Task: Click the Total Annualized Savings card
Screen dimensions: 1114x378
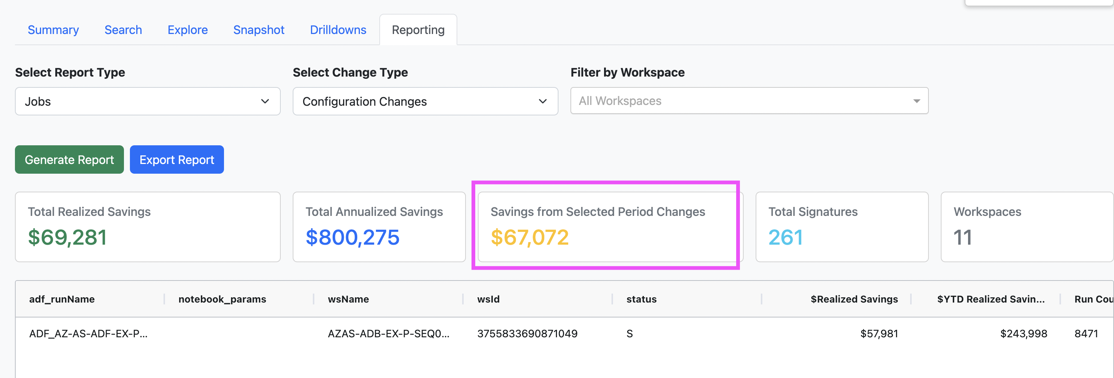Action: [379, 227]
